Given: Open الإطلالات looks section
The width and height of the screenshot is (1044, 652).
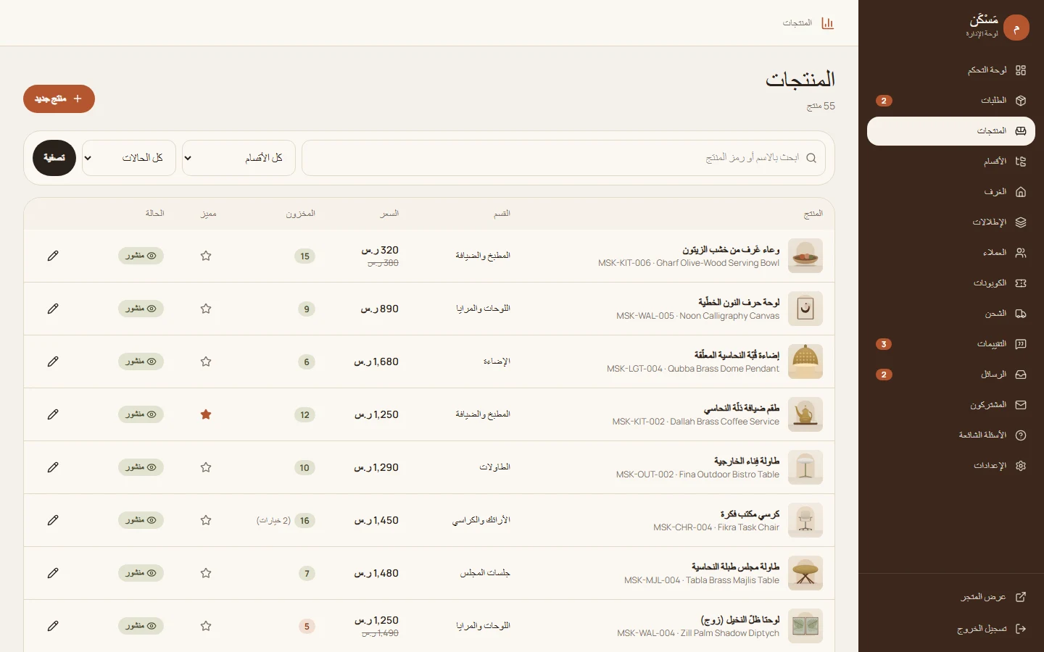Looking at the screenshot, I should tap(951, 222).
